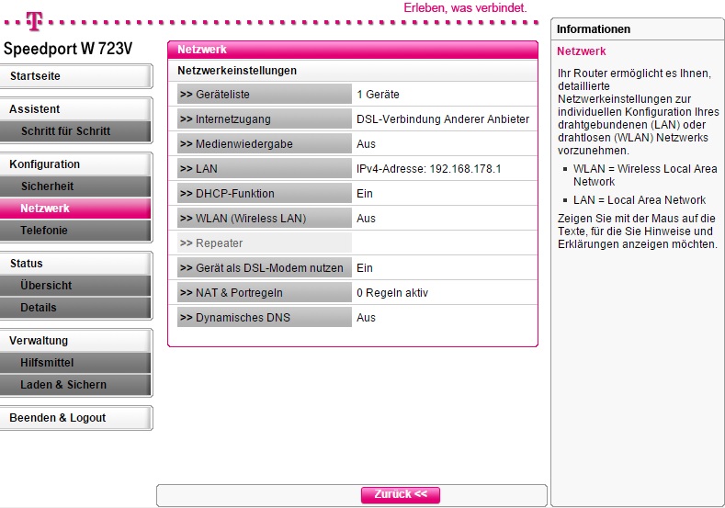The height and width of the screenshot is (508, 725).
Task: Open the Details status page
Action: click(x=75, y=308)
